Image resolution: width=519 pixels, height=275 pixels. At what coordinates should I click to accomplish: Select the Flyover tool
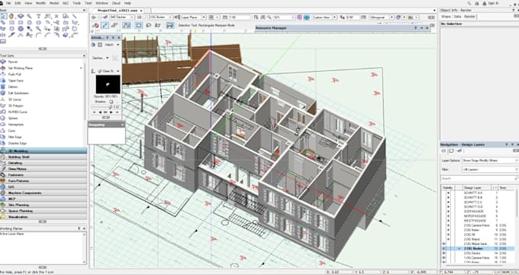click(x=13, y=62)
